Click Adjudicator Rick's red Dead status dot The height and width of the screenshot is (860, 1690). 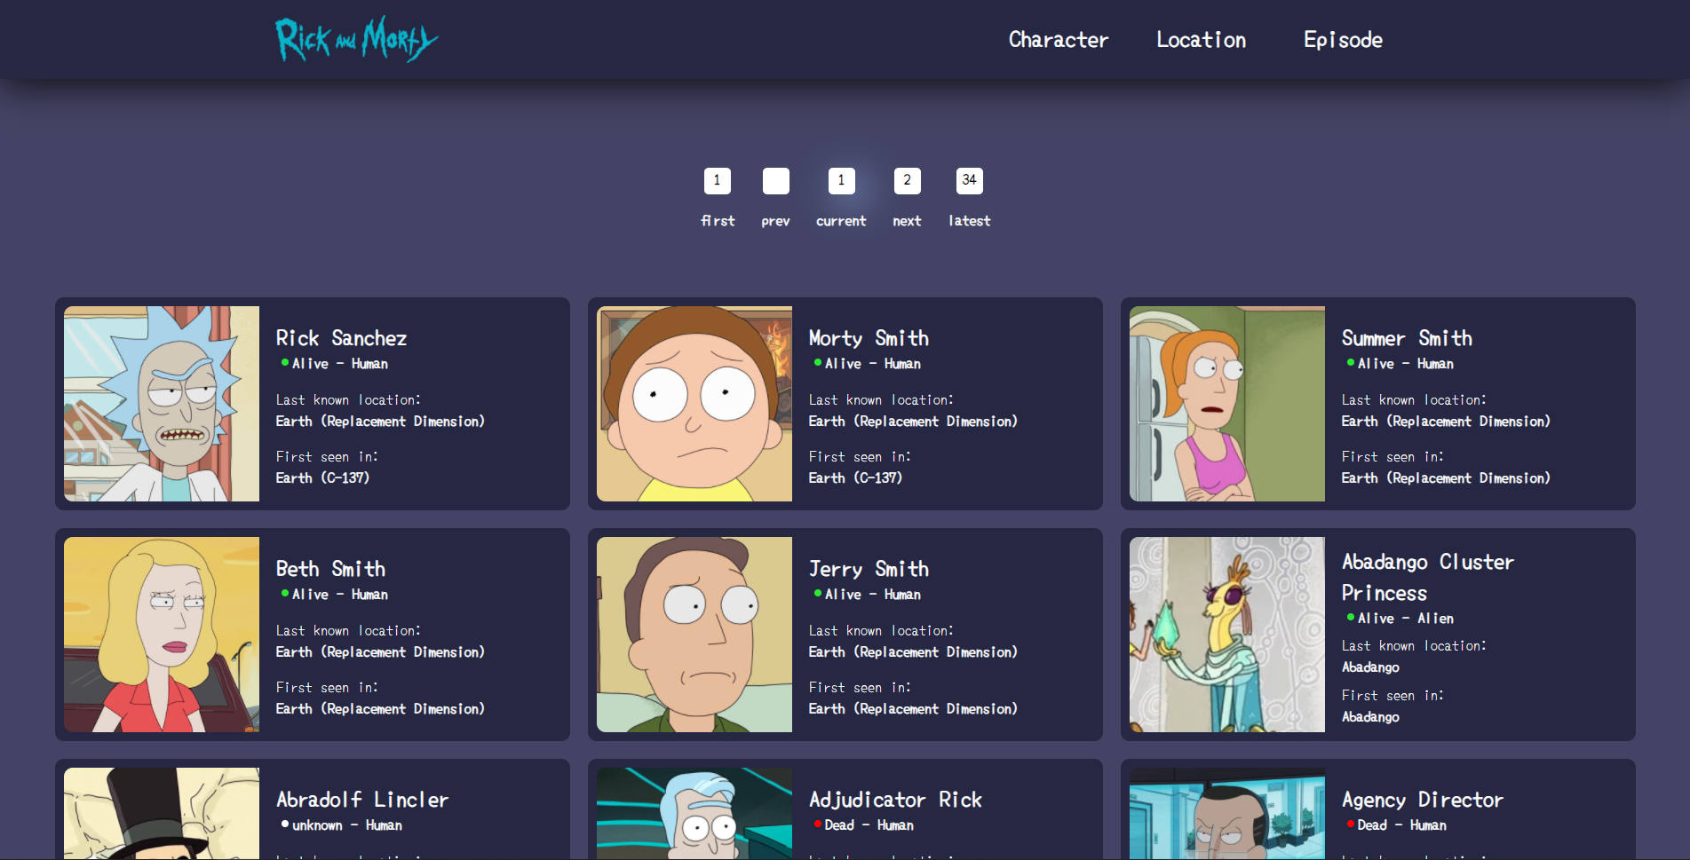pyautogui.click(x=818, y=824)
